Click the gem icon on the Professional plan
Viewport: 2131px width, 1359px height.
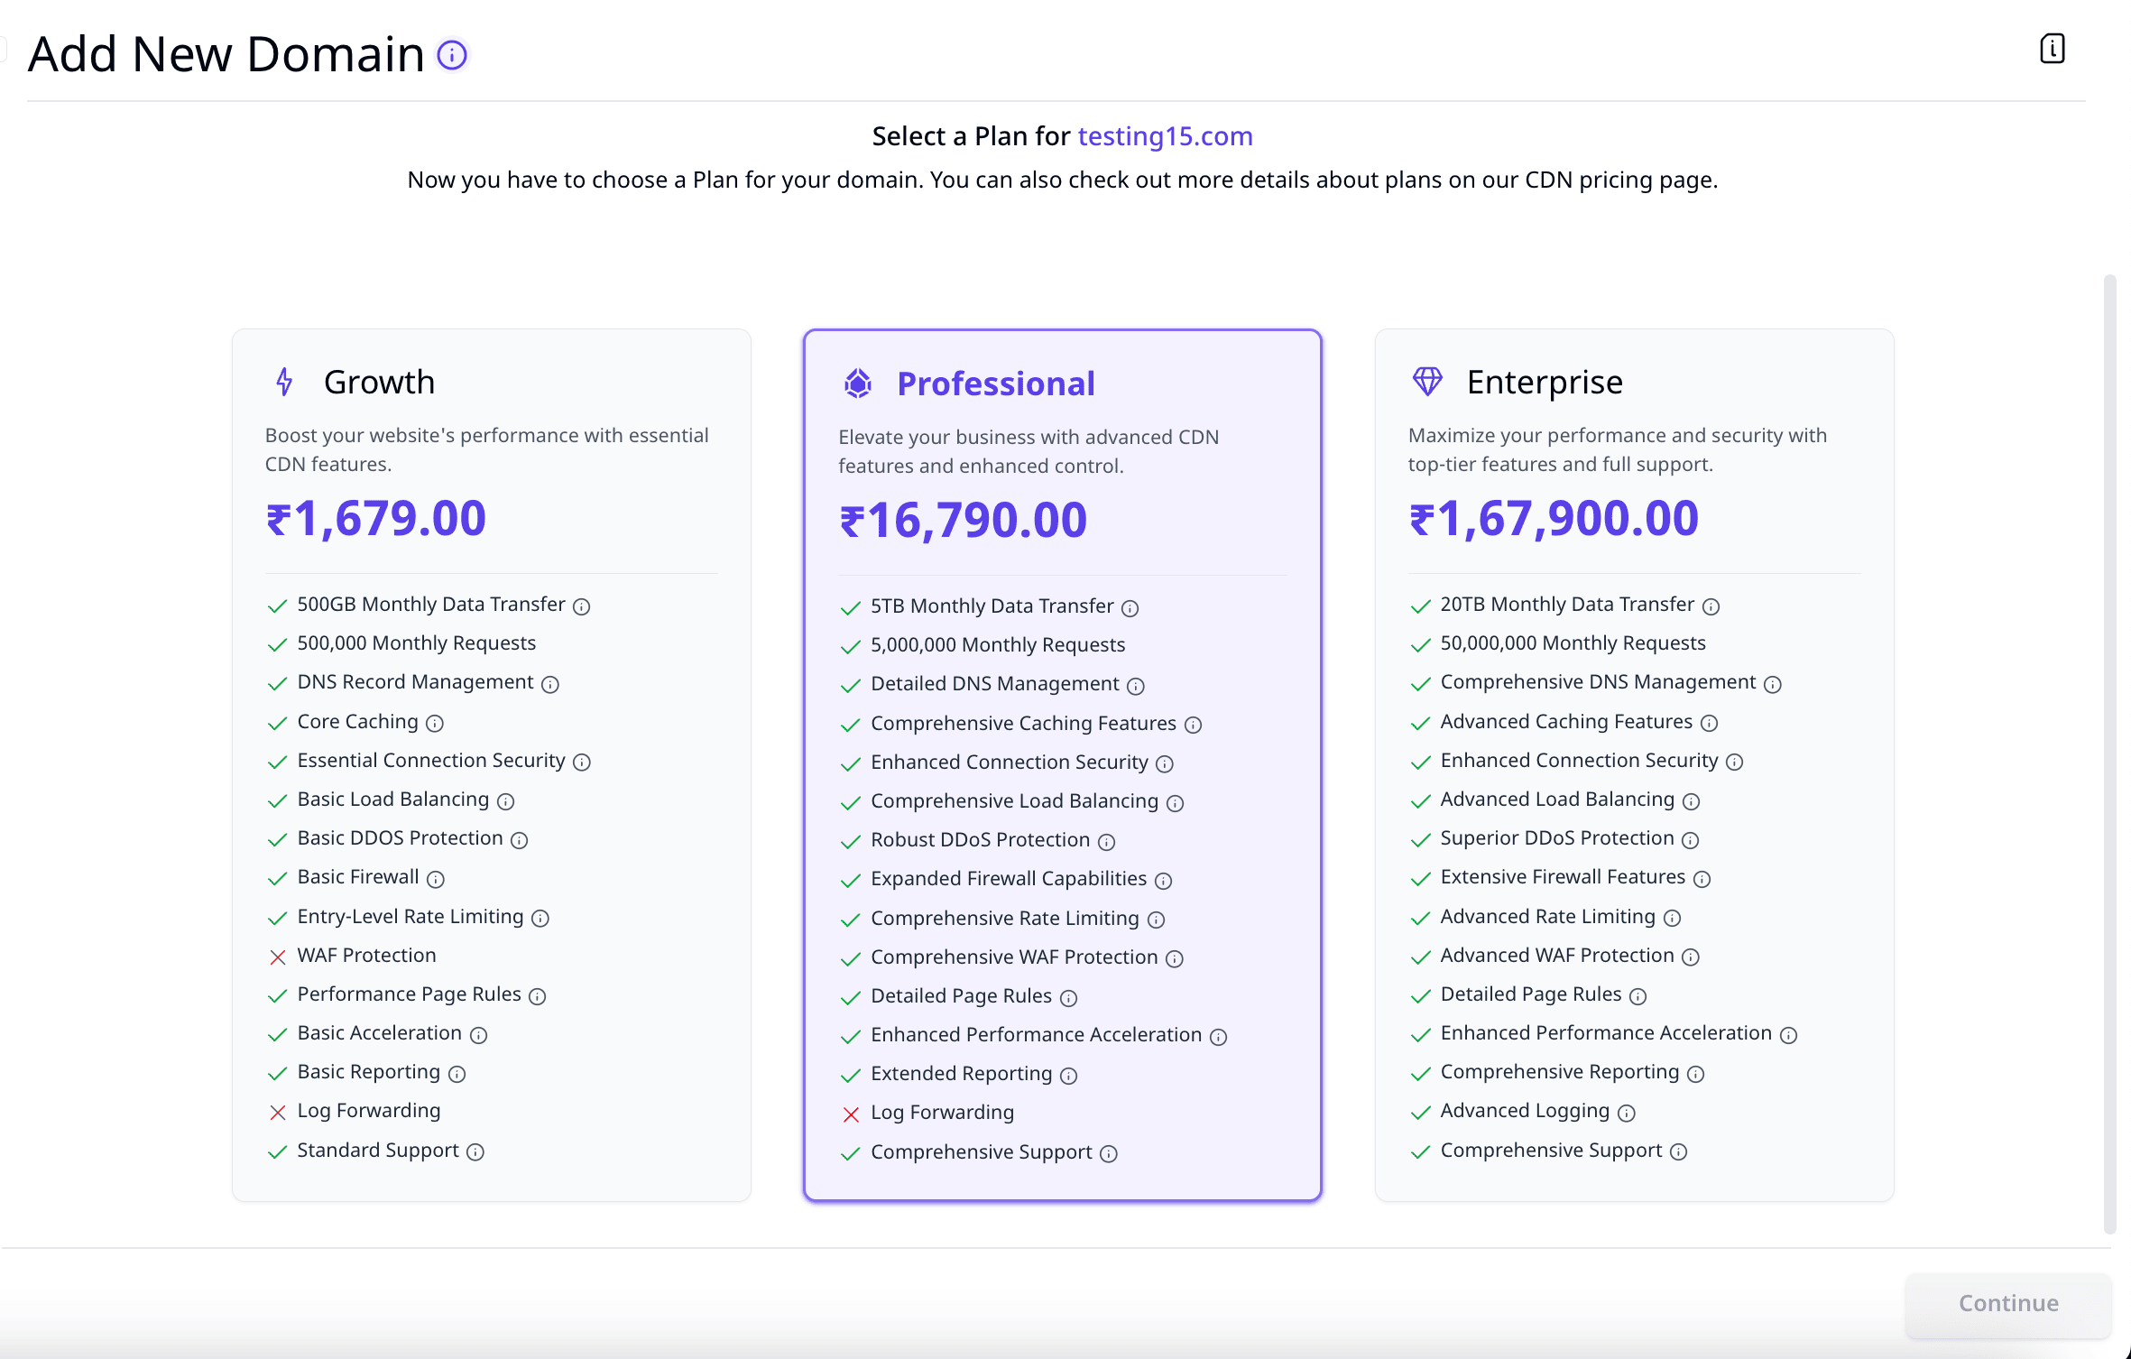pos(857,382)
